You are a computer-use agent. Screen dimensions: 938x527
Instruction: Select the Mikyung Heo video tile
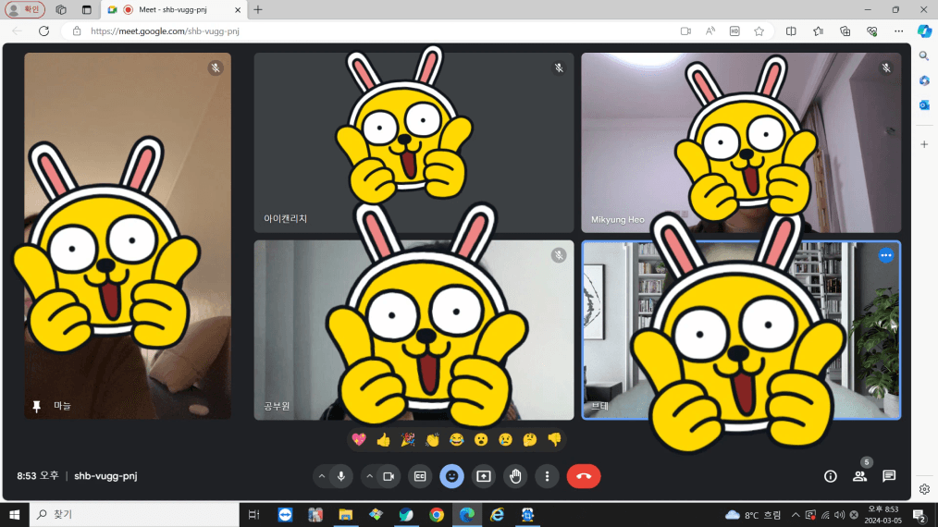click(741, 142)
